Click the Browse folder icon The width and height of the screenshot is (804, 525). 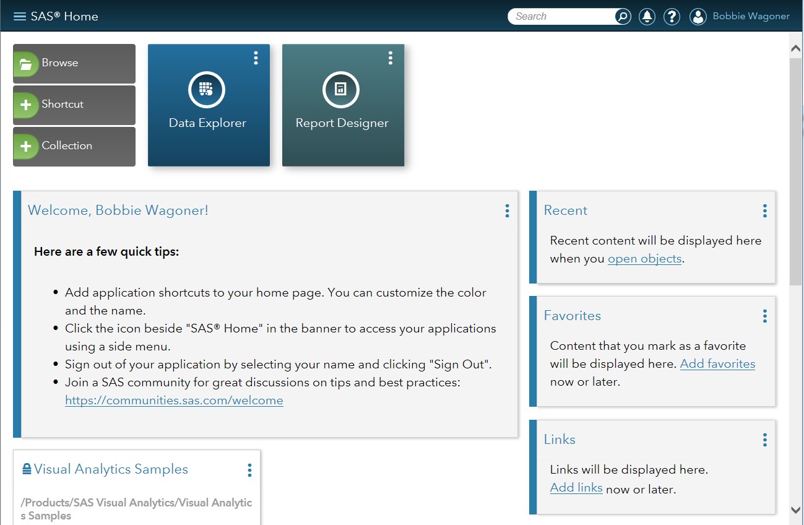26,63
